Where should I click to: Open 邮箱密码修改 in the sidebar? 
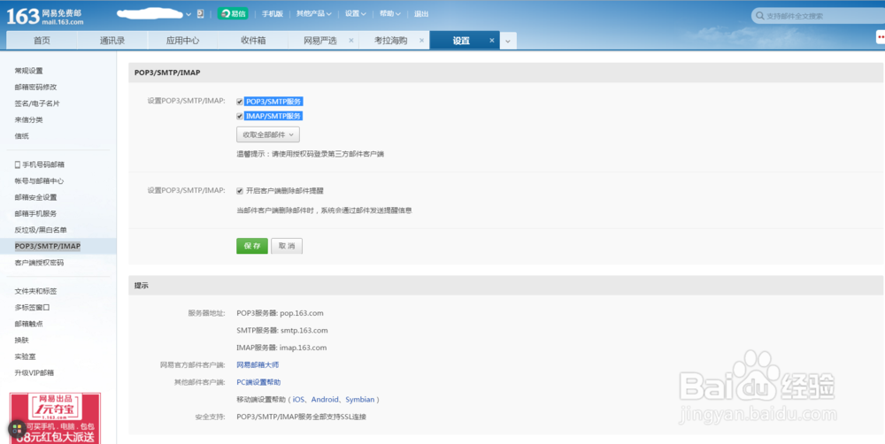[35, 87]
